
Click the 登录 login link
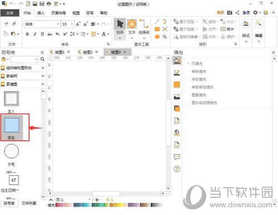[x=246, y=13]
